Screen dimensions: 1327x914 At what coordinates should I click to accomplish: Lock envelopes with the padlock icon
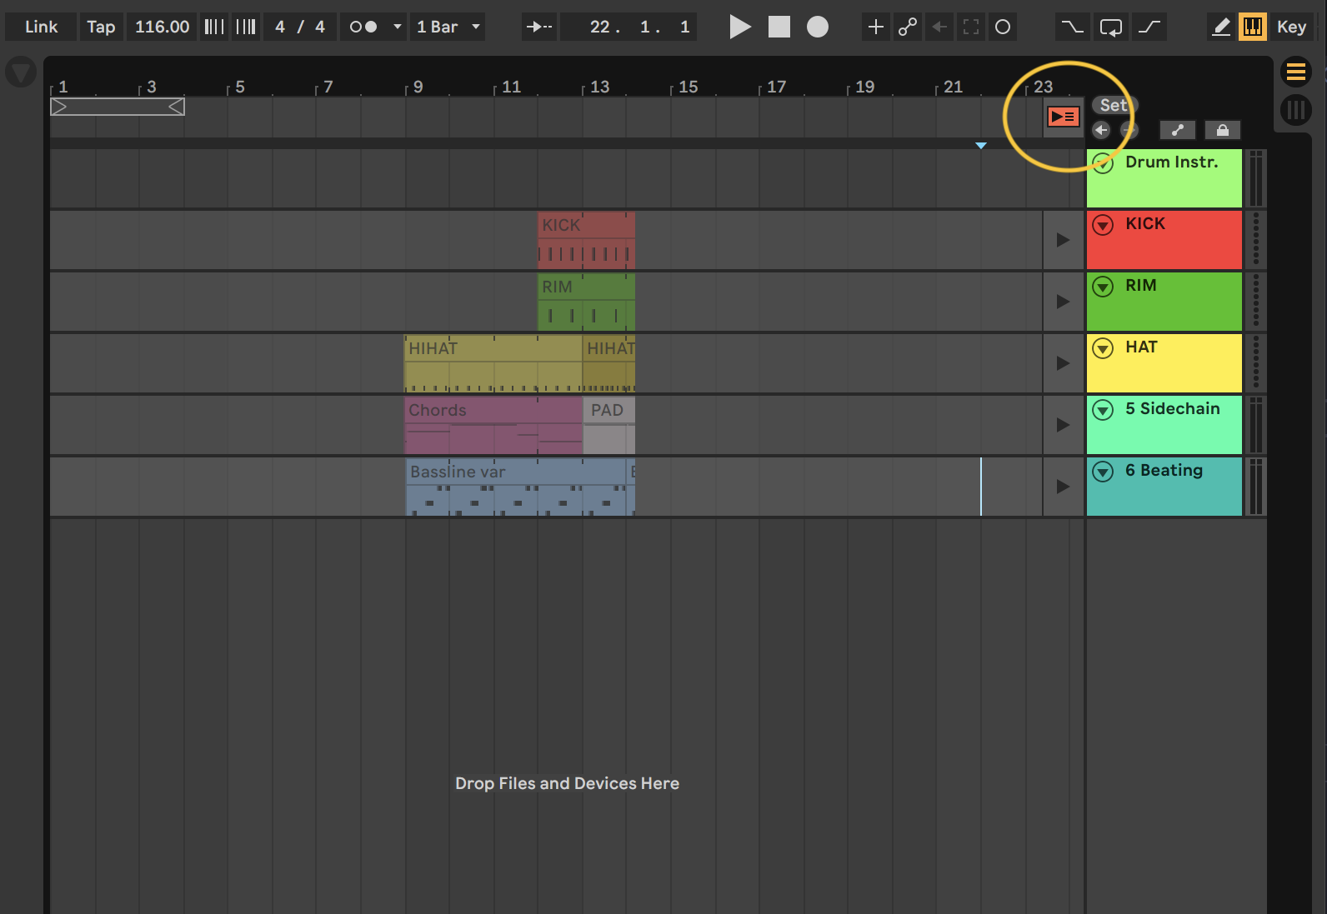coord(1222,130)
